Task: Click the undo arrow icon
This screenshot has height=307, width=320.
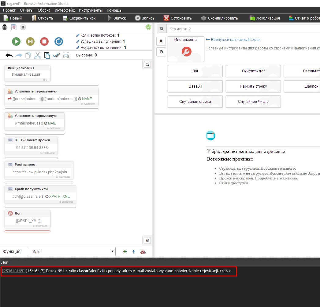Action: (x=9, y=55)
